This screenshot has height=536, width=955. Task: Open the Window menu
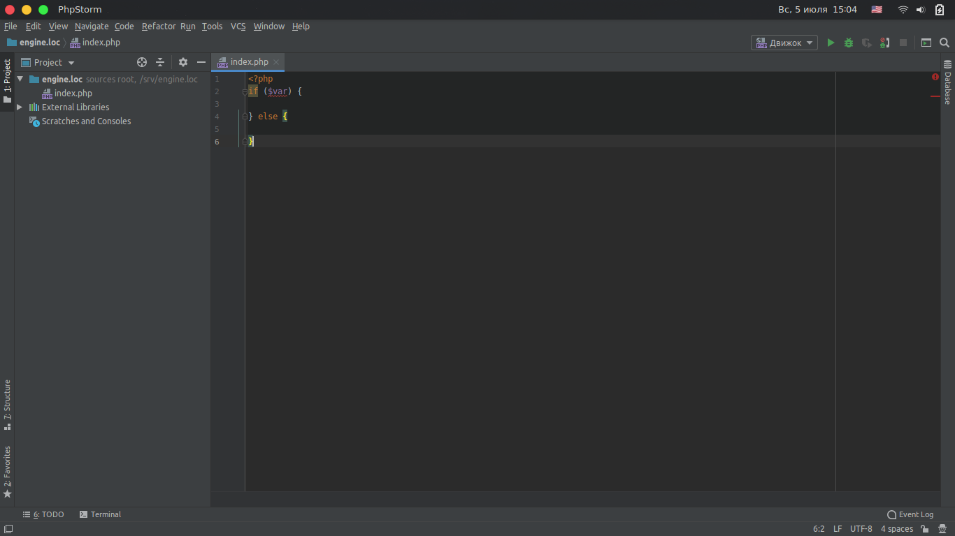click(269, 26)
